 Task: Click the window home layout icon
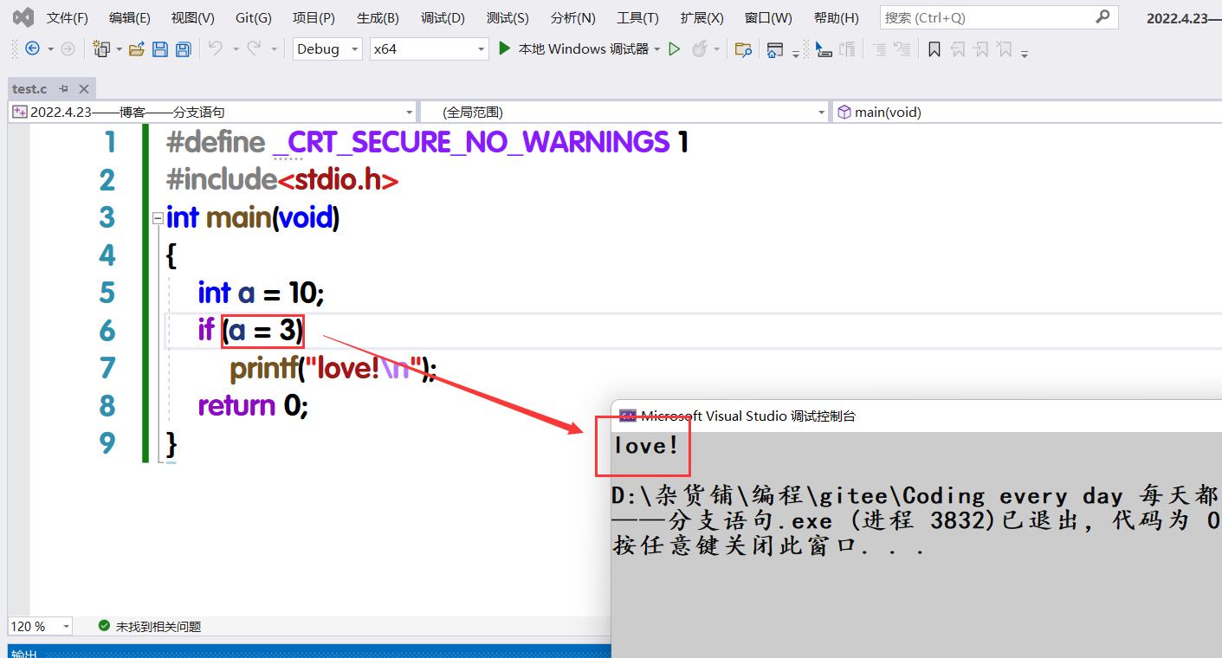tap(775, 49)
